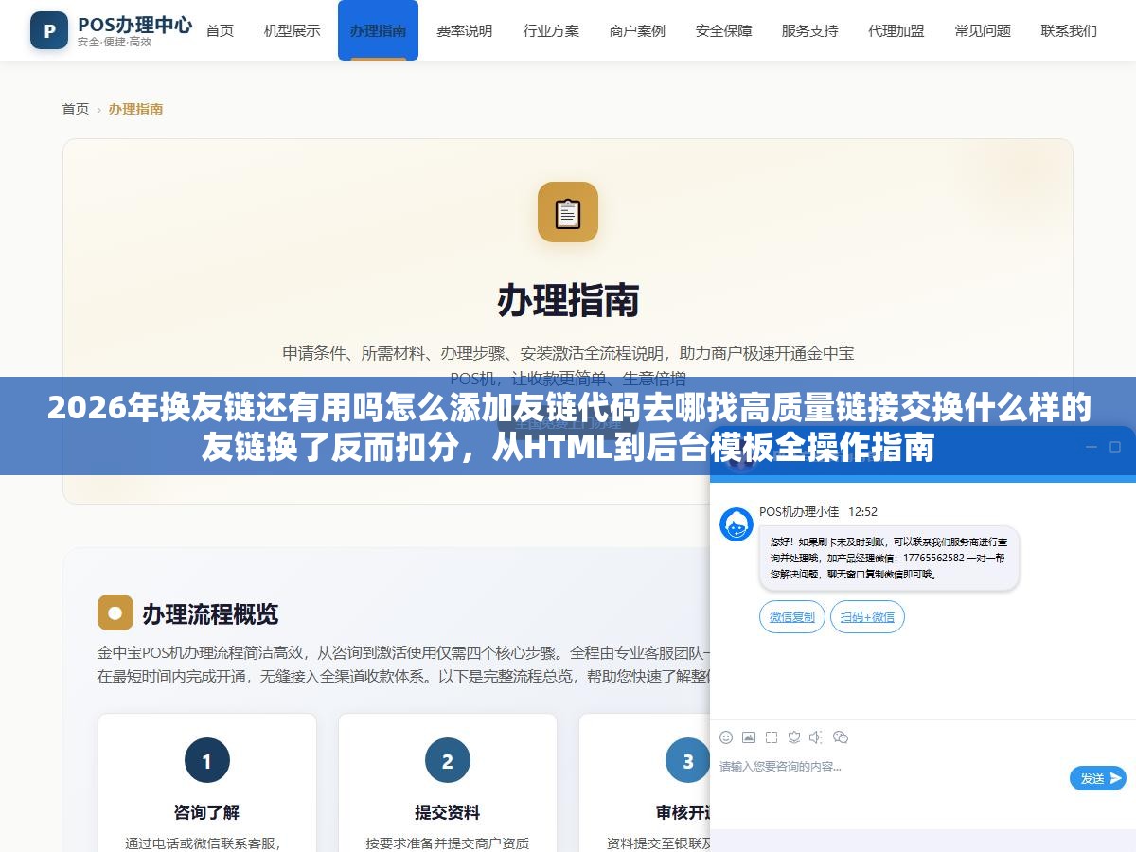Image resolution: width=1136 pixels, height=852 pixels.
Task: Click the 办理流程概览 section icon
Action: coord(115,612)
